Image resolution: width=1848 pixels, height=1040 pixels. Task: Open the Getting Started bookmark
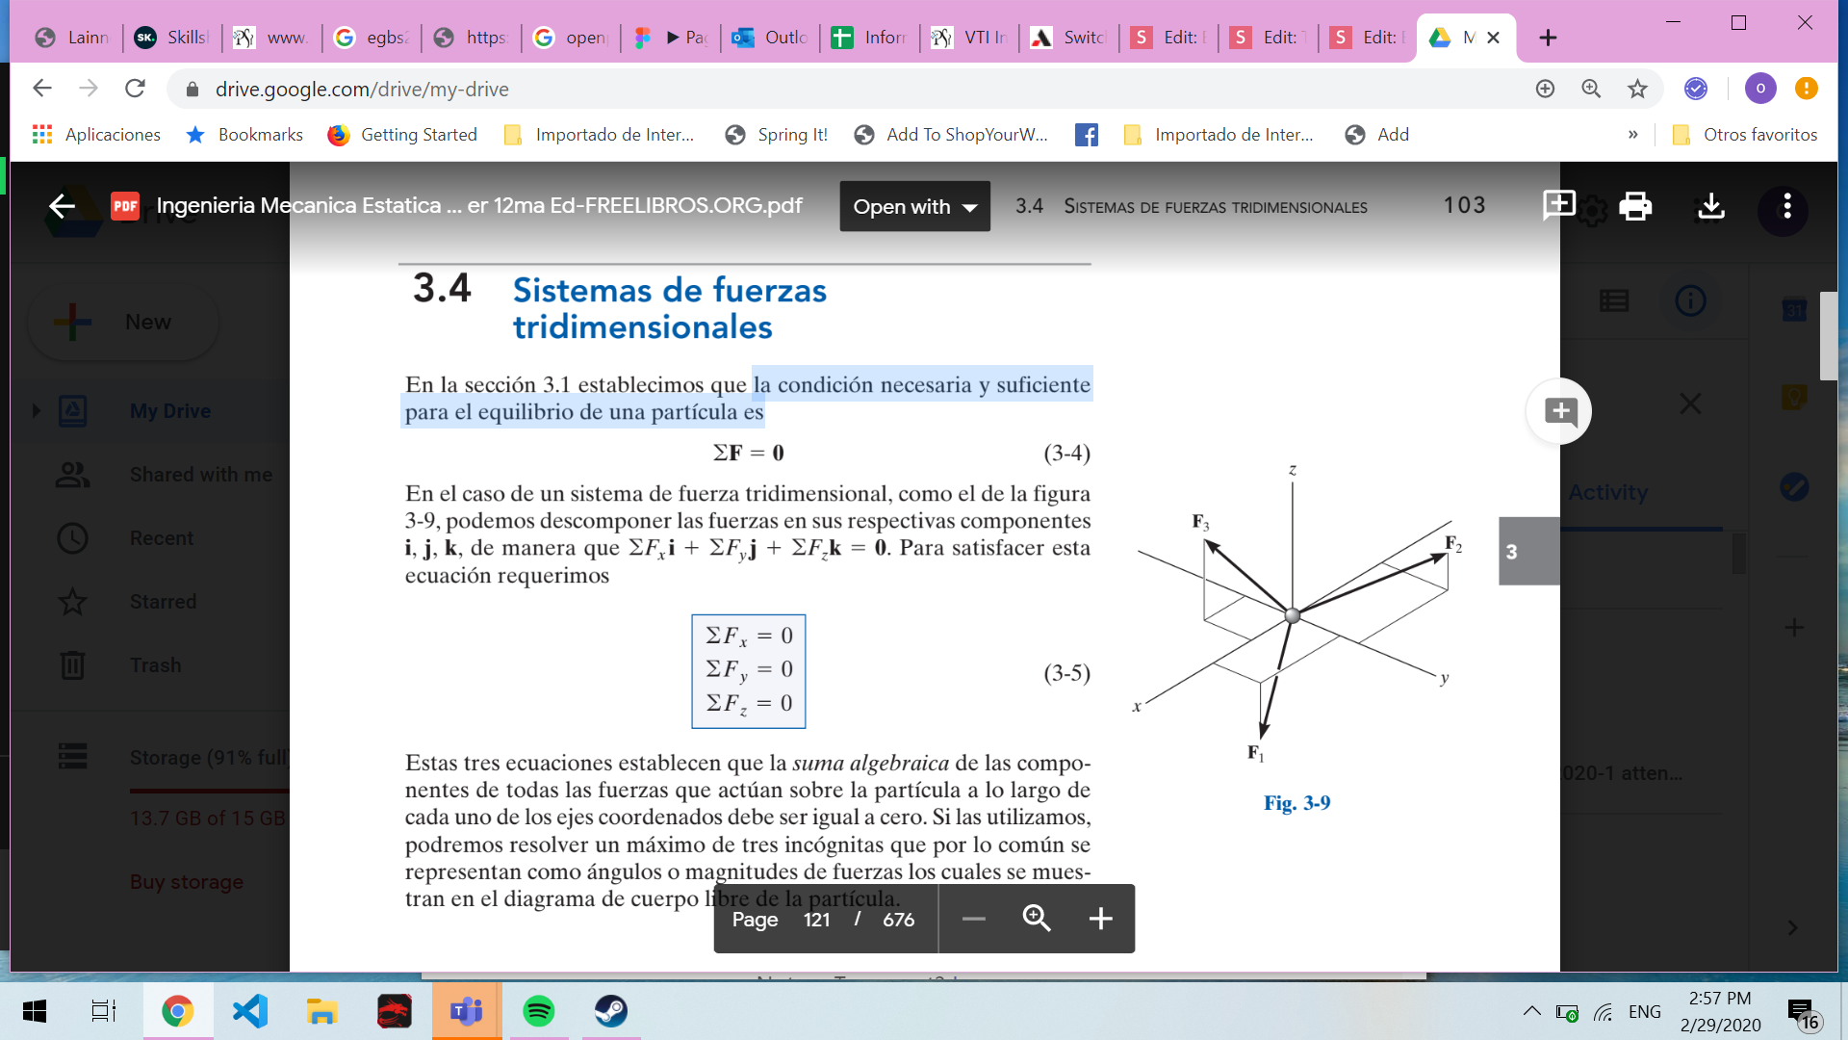click(402, 135)
